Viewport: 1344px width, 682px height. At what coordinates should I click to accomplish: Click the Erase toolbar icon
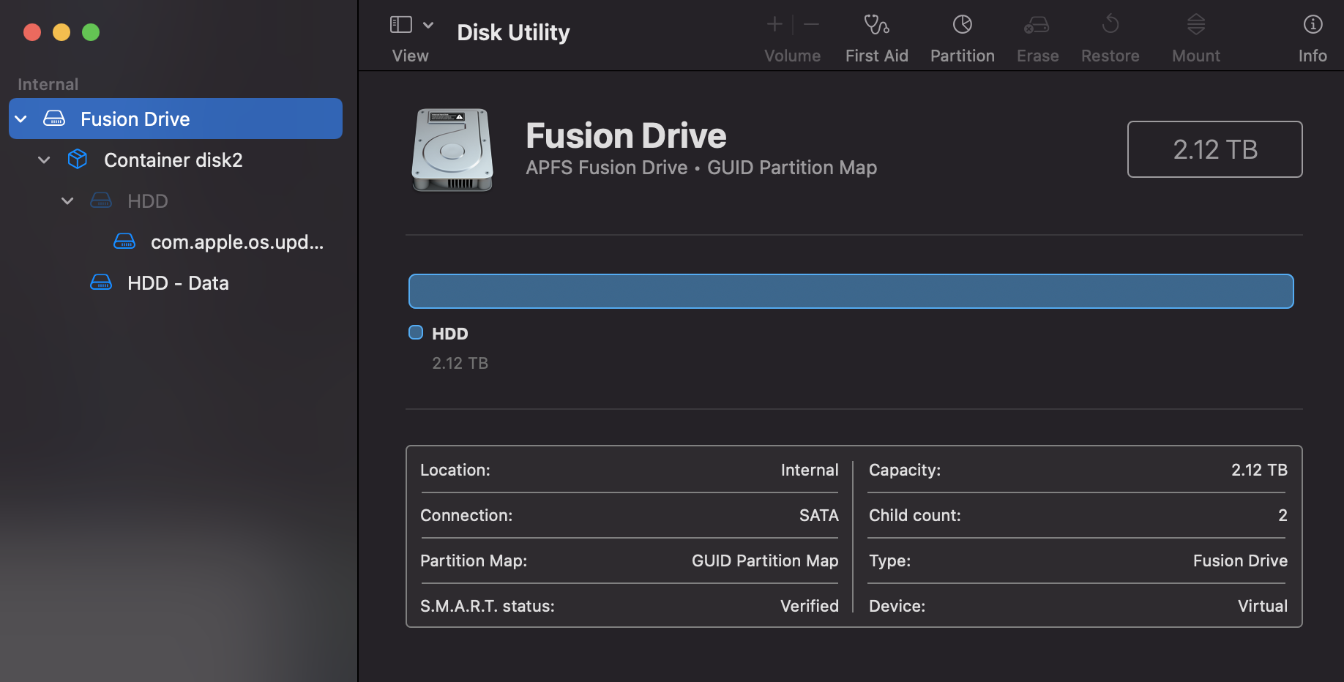pos(1037,26)
